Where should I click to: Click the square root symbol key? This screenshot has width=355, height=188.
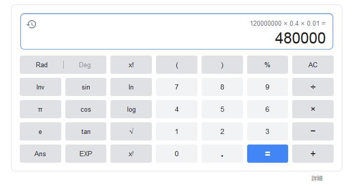131,131
